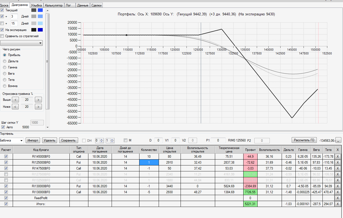Viewport: 343px width, 218px height.
Task: Enable the +15 Дней curve checkbox
Action: coord(2,23)
